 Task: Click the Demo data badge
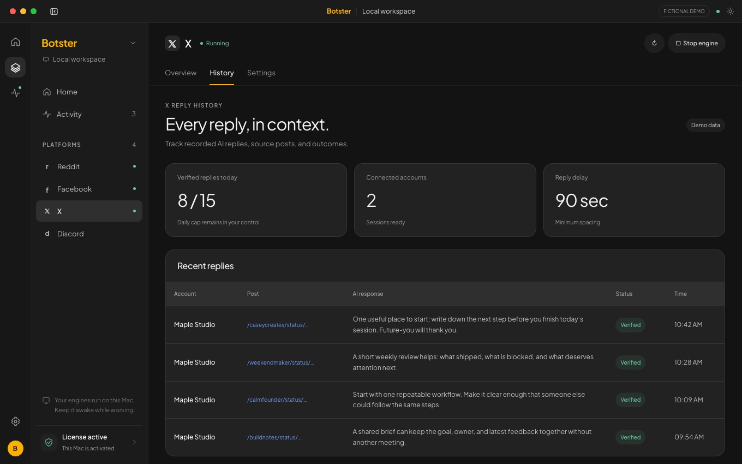[705, 125]
